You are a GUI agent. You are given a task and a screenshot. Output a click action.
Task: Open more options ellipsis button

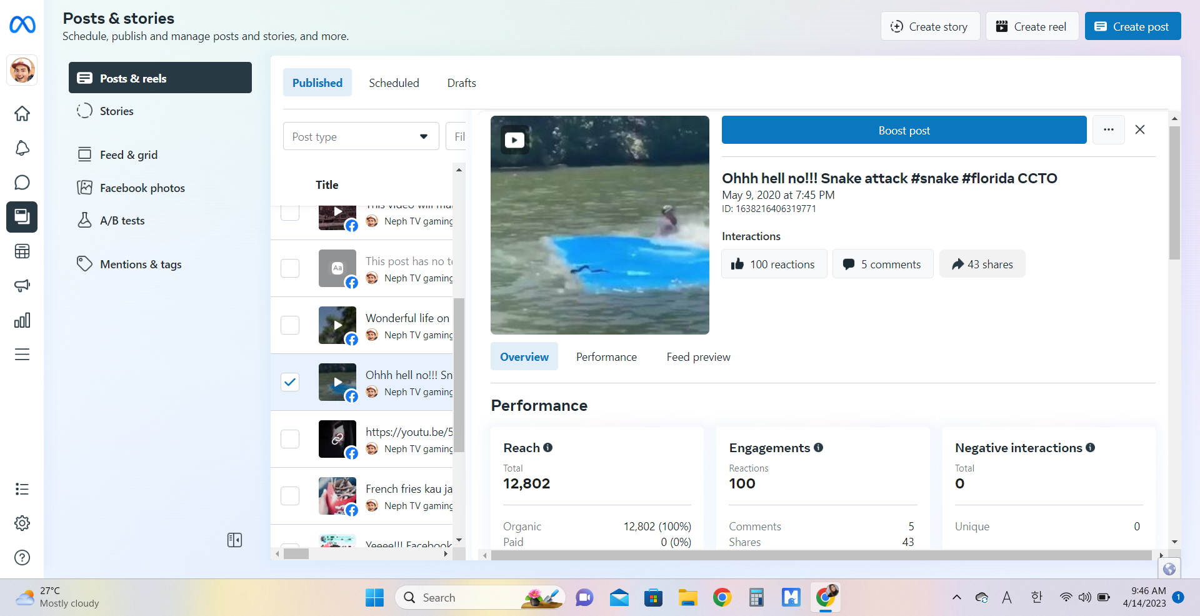click(x=1109, y=130)
